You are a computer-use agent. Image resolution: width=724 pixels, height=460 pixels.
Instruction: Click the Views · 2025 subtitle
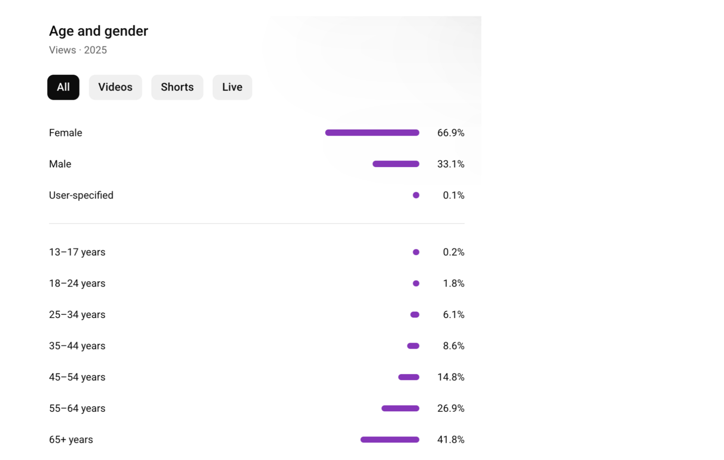point(78,50)
